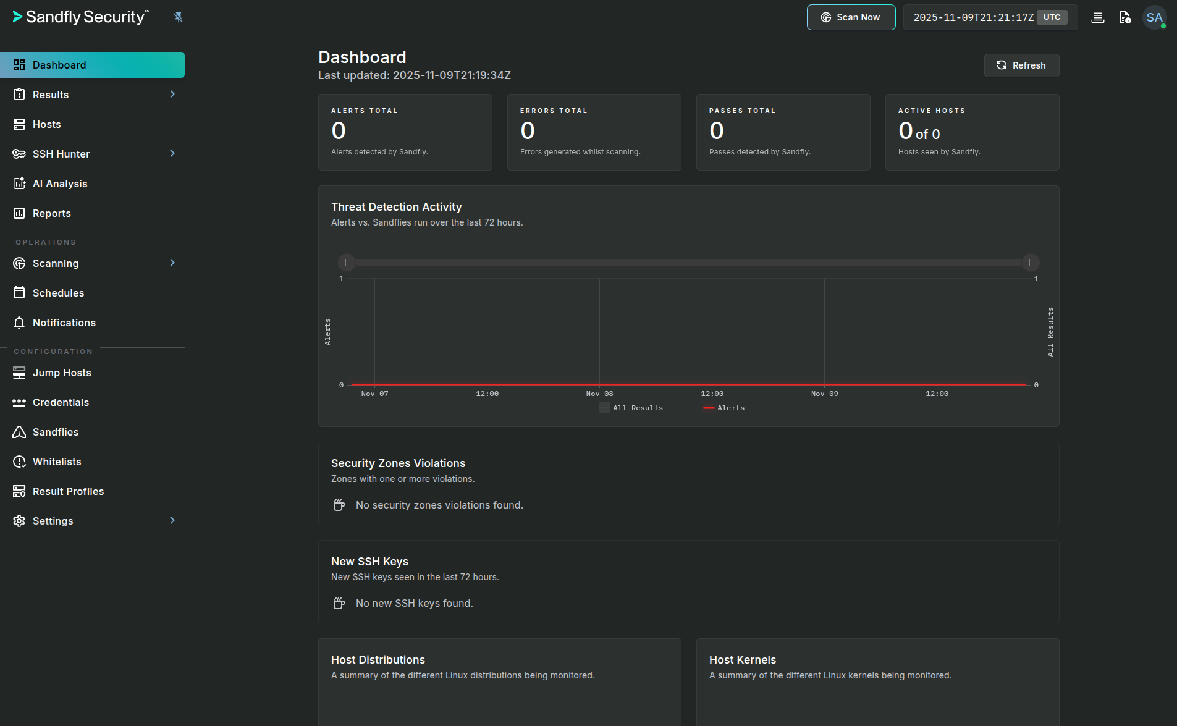
Task: Refresh the Dashboard data
Action: pos(1021,65)
